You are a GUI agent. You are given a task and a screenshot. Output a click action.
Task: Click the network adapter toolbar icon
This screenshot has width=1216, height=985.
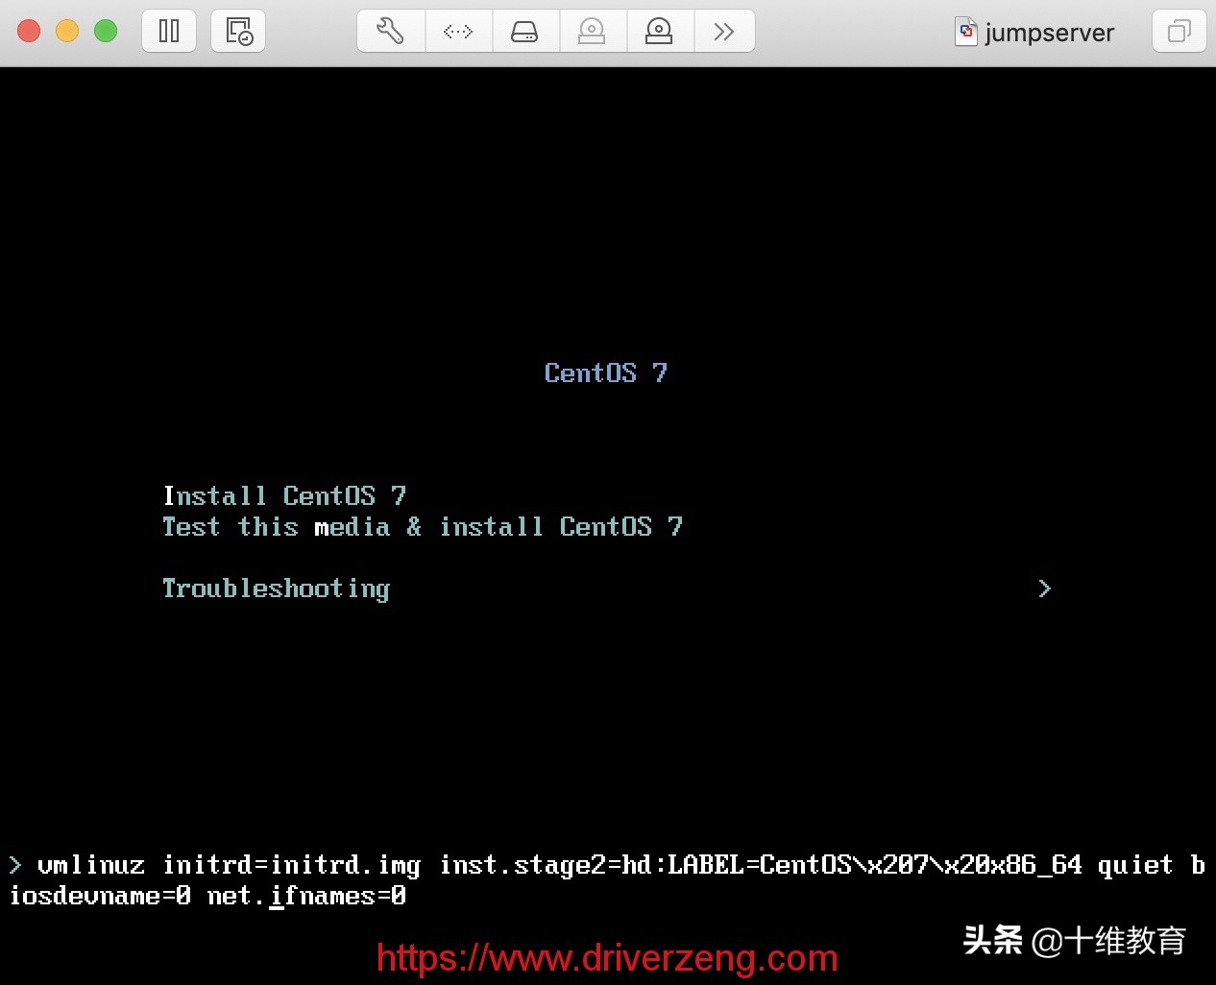[x=458, y=31]
